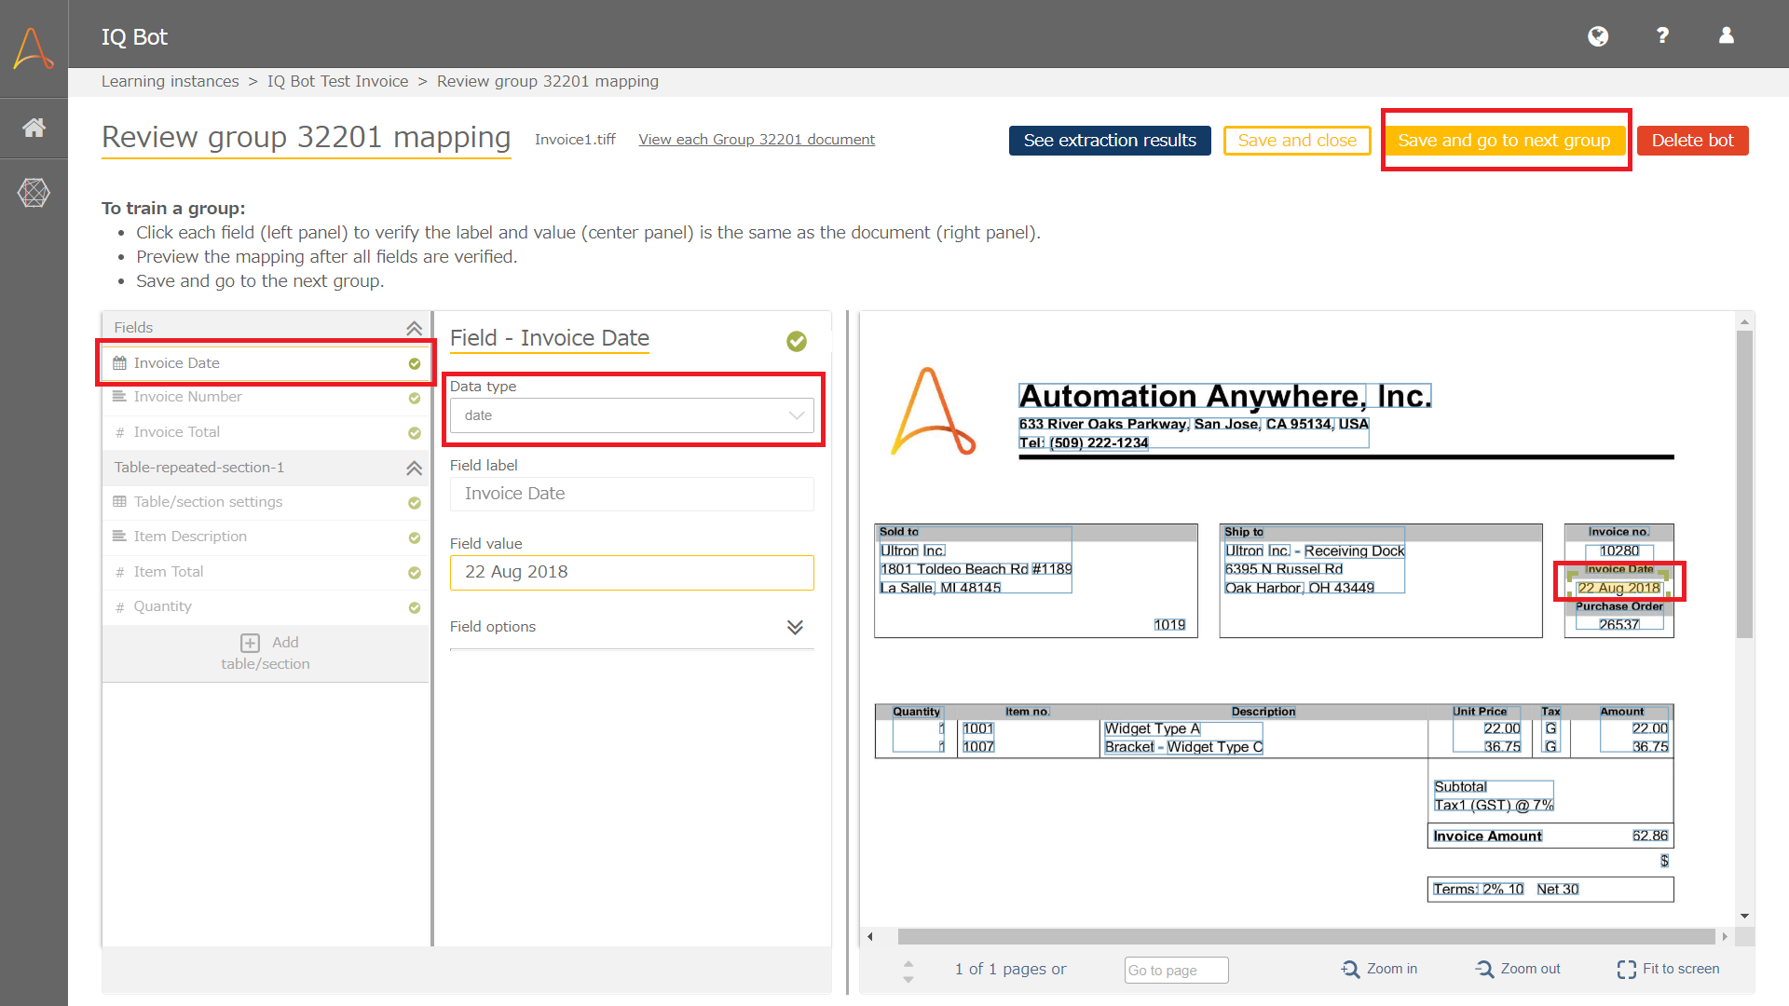Click the Go to page input
Viewport: 1789px width, 1006px height.
1176,971
